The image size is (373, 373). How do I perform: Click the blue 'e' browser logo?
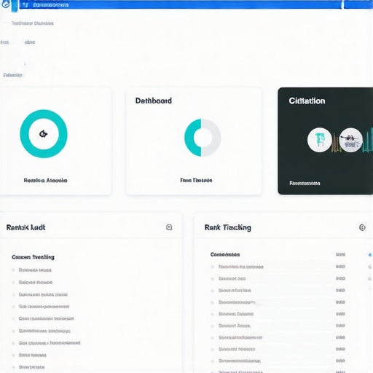[x=5, y=4]
